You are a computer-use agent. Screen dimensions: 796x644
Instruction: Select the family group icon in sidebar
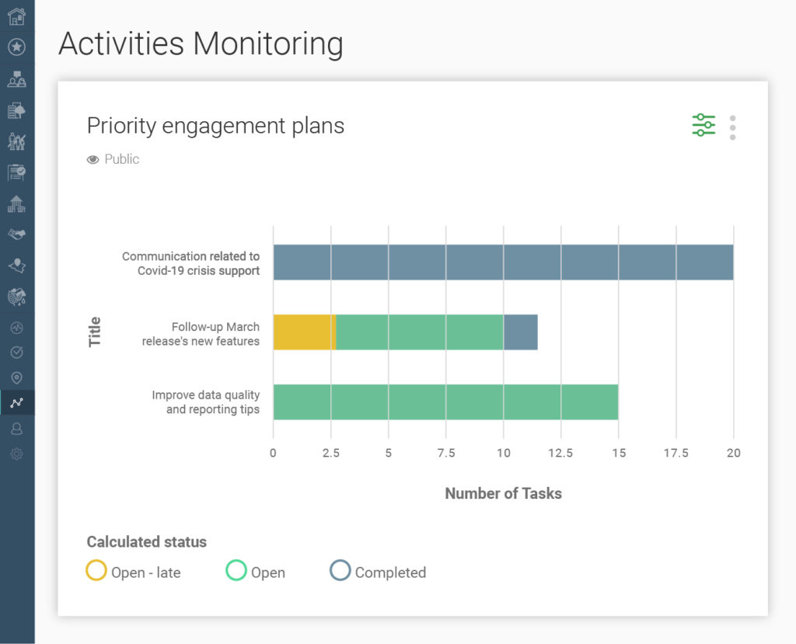pos(17,141)
